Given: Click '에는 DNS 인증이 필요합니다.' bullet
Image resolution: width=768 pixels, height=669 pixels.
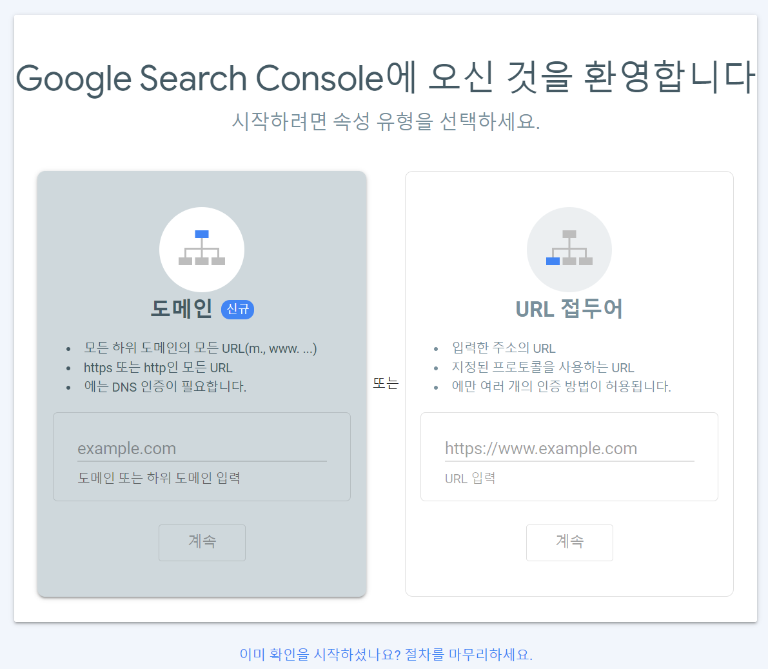Looking at the screenshot, I should point(165,386).
